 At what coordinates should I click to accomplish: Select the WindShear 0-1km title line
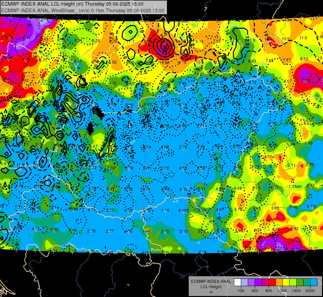(x=83, y=11)
